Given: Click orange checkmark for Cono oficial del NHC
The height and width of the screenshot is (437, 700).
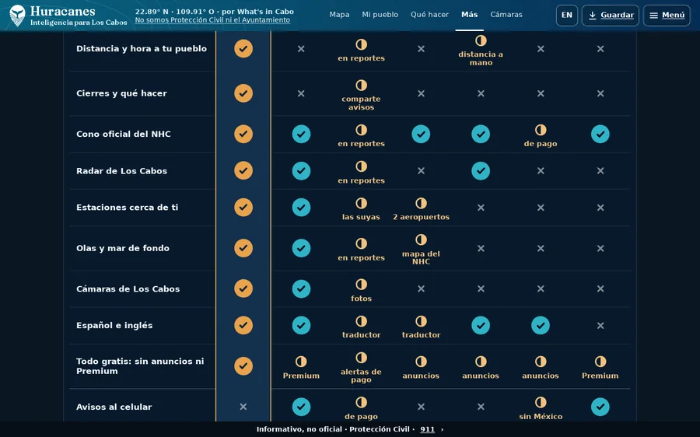Looking at the screenshot, I should tap(243, 134).
